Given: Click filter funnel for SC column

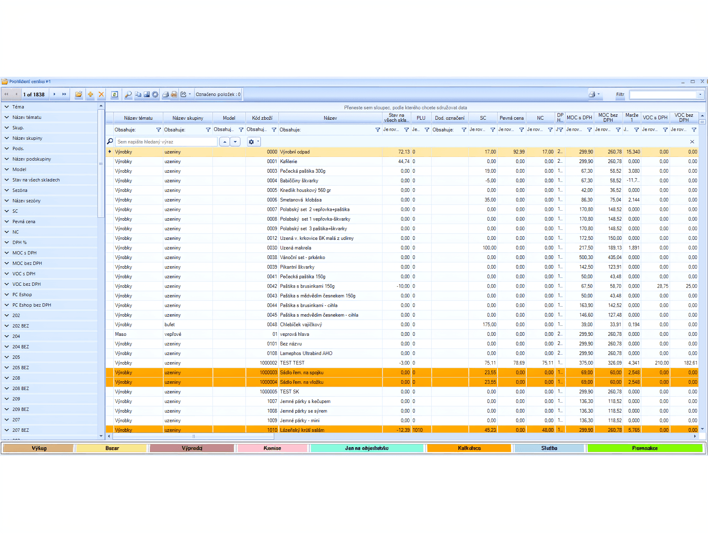Looking at the screenshot, I should [493, 130].
